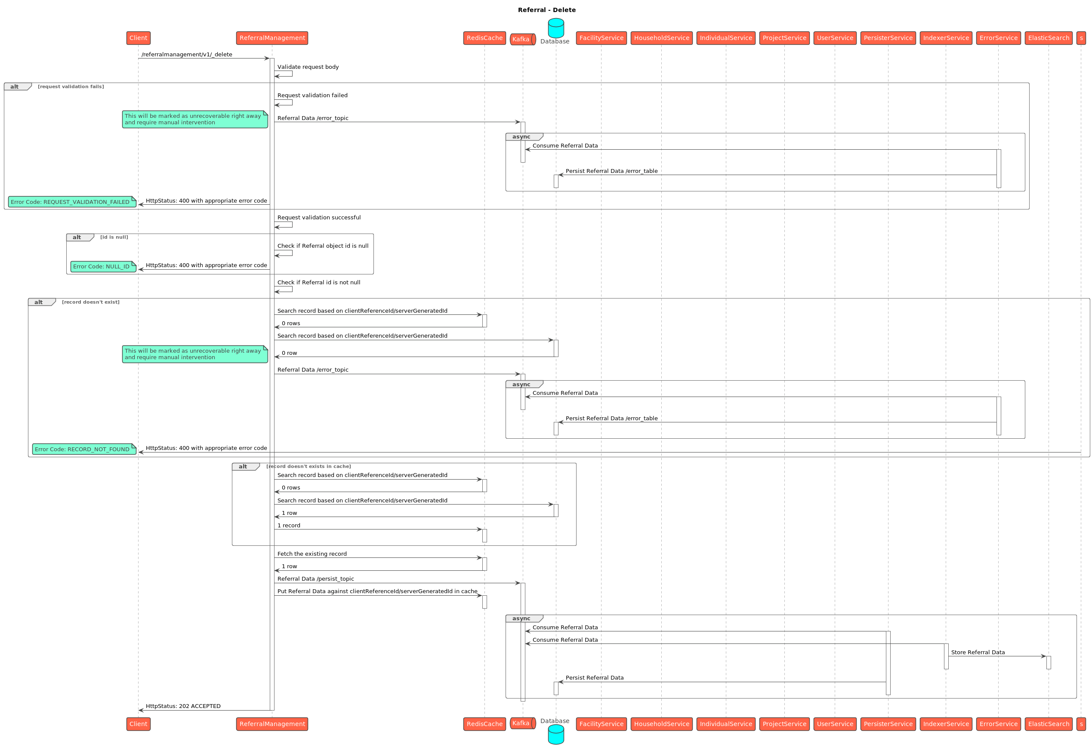1092x751 pixels.
Task: Click the ErrorService participant header
Action: point(998,38)
